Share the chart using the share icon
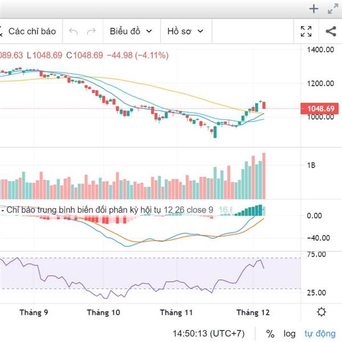Viewport: 342px width, 342px height. coord(331,31)
